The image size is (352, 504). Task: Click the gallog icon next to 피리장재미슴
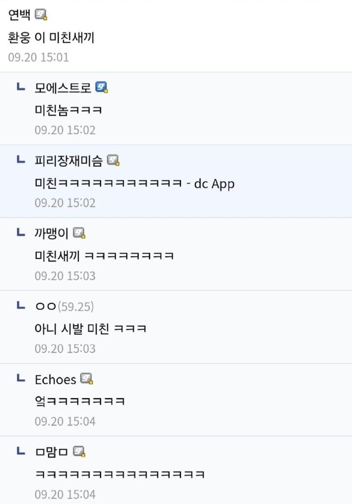(x=113, y=160)
